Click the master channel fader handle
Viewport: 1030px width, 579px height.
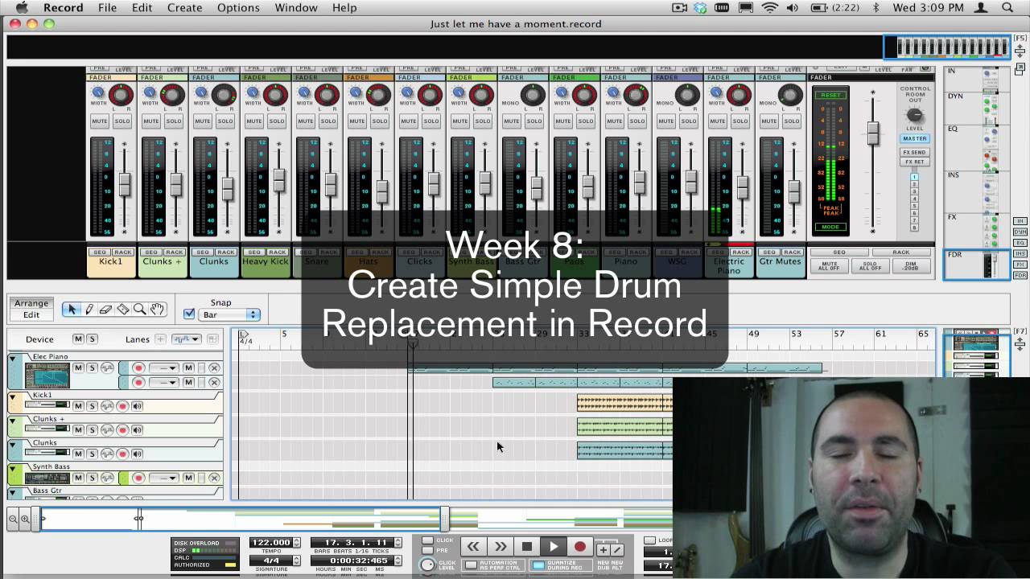pos(872,133)
